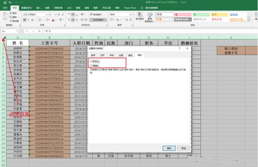Align text left in the alignment group
This screenshot has height=167, width=258.
pos(69,20)
